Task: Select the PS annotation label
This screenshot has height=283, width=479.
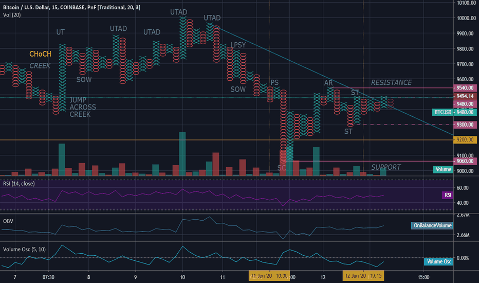Action: pos(274,83)
